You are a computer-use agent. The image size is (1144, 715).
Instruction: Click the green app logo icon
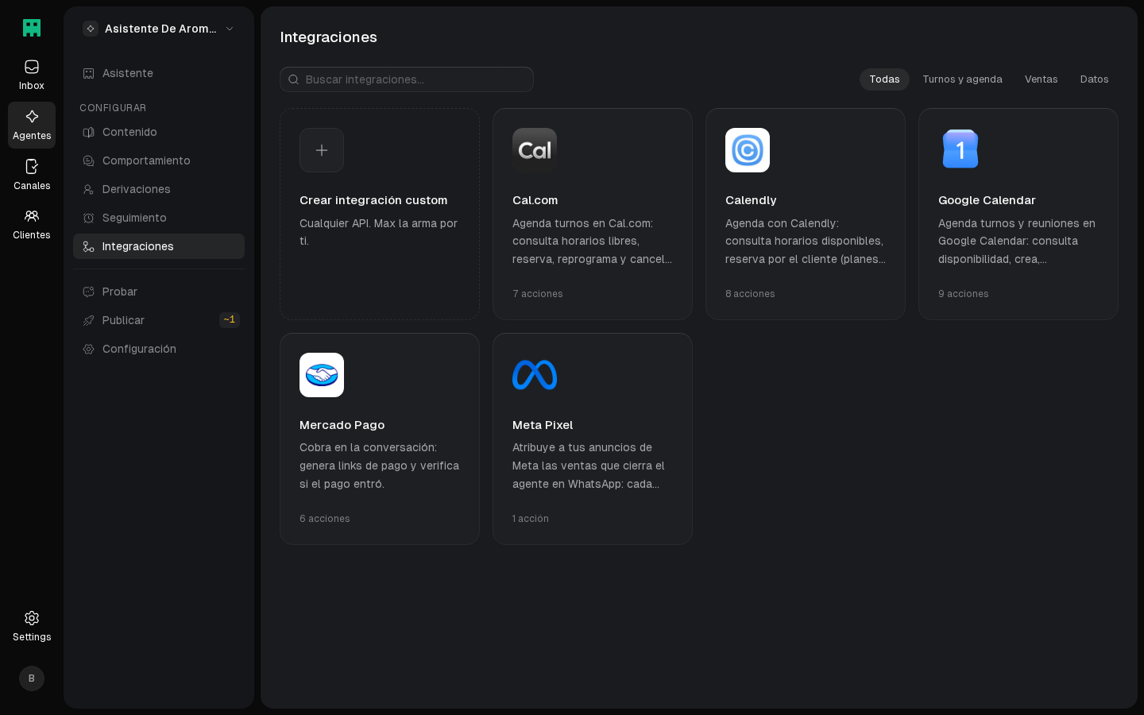(x=32, y=28)
